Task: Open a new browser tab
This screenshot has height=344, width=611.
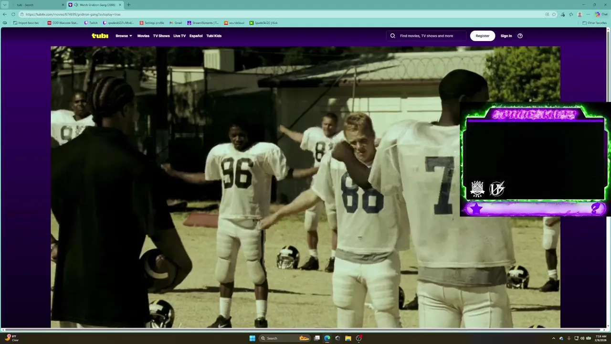Action: click(x=128, y=5)
